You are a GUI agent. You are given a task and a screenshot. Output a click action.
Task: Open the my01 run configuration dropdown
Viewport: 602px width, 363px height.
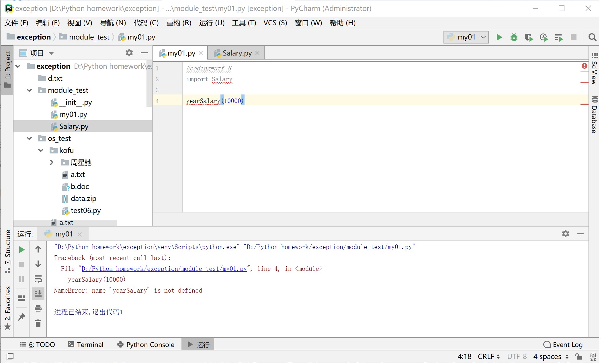pyautogui.click(x=466, y=37)
